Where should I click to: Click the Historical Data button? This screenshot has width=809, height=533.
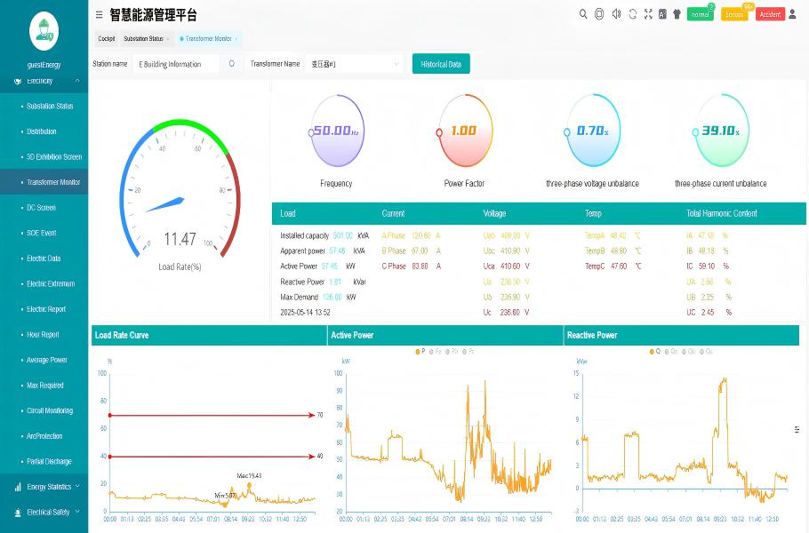(x=441, y=64)
